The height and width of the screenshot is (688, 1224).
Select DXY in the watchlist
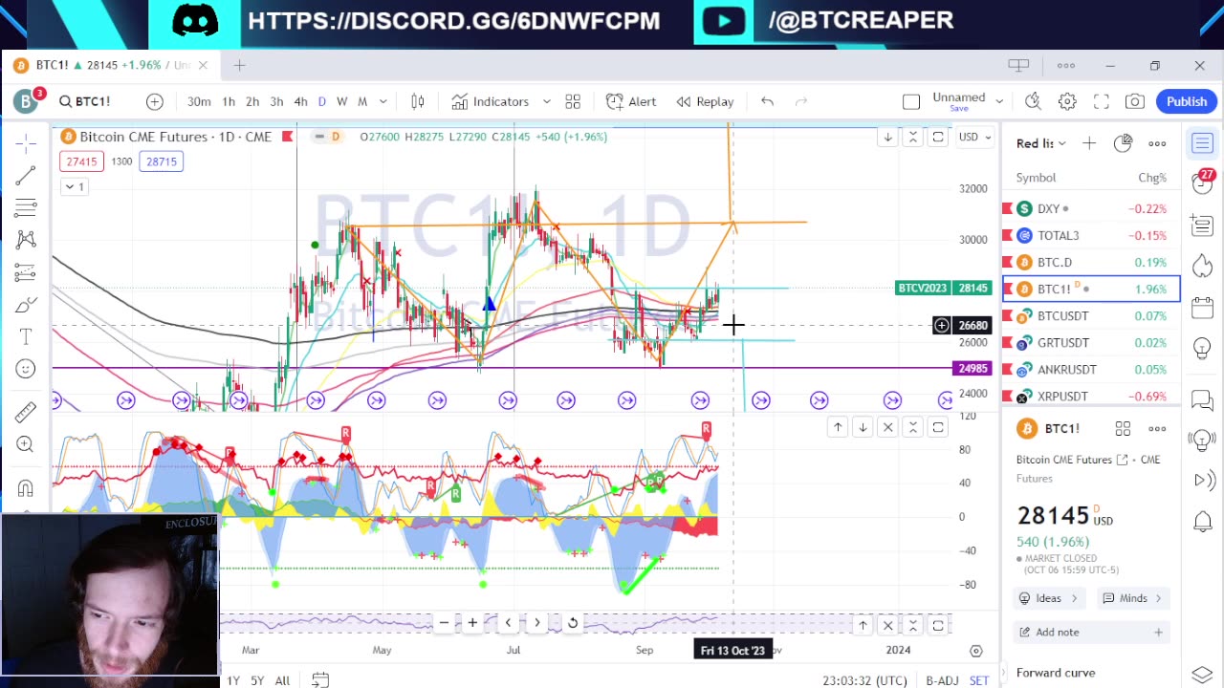pos(1091,208)
